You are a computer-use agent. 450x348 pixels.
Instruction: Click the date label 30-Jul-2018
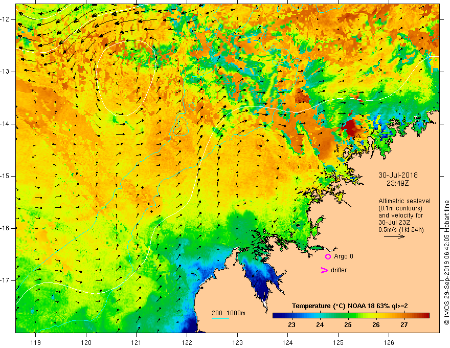[x=398, y=175]
